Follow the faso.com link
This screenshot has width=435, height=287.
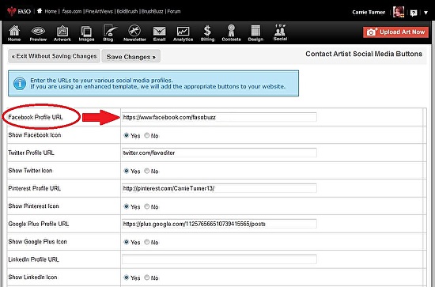72,11
